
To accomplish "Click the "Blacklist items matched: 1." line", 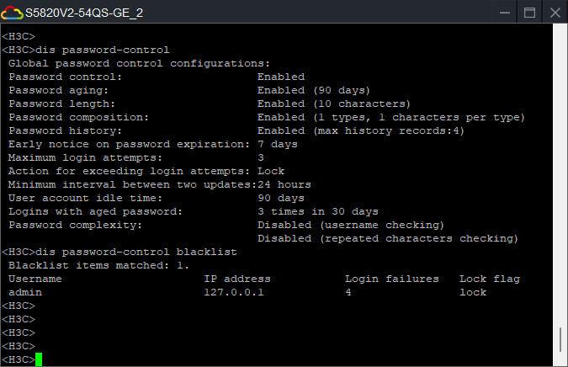I will (99, 265).
